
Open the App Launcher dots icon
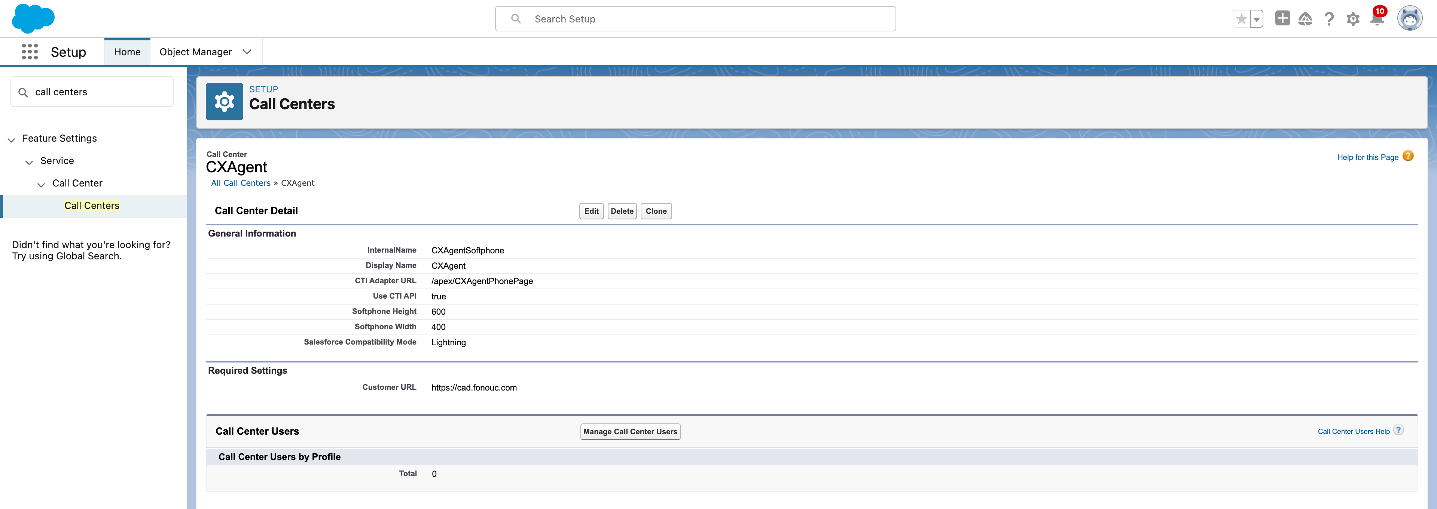[30, 52]
